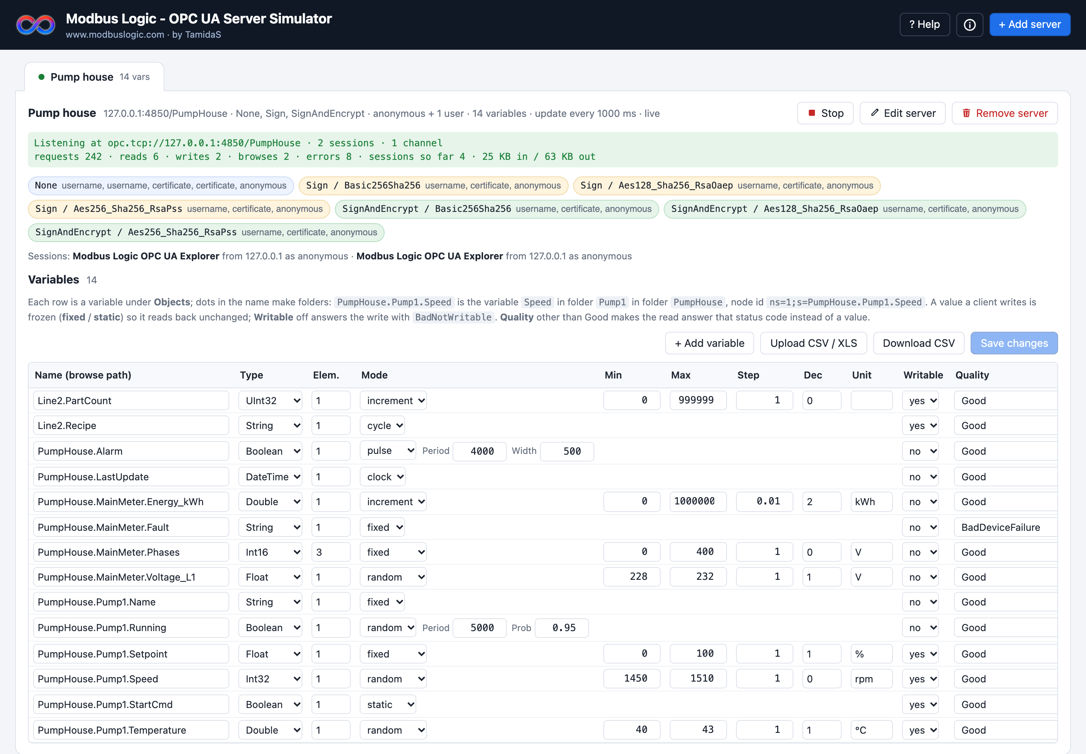
Task: Select the Pump house server tab
Action: tap(94, 77)
